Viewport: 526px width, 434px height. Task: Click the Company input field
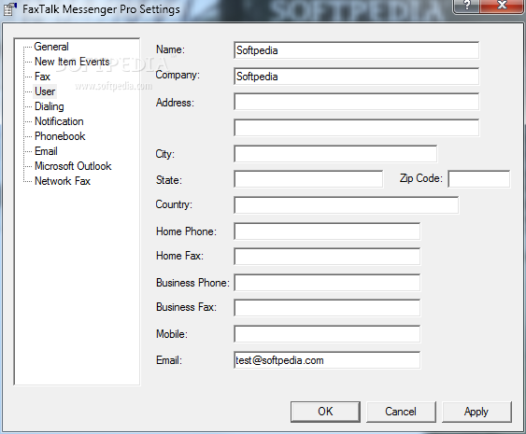[356, 77]
